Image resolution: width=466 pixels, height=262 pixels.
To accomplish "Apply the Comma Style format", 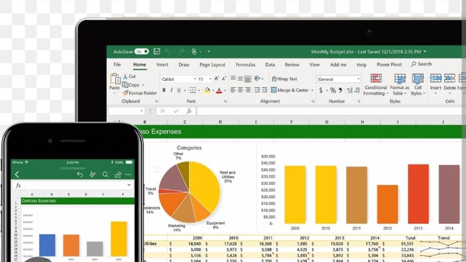I will tap(340, 90).
